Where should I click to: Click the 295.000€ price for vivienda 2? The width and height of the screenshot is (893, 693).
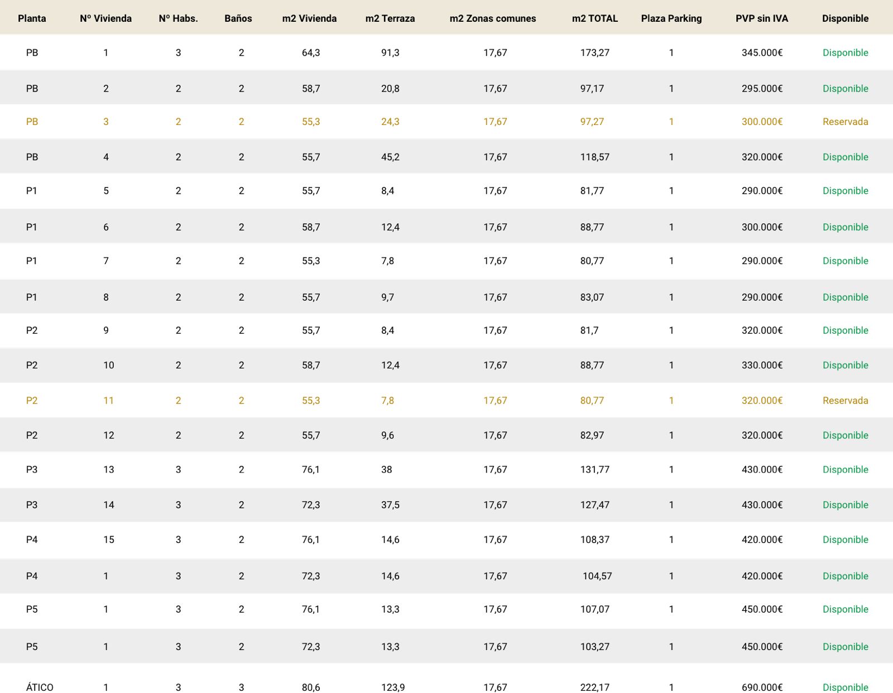click(x=762, y=88)
